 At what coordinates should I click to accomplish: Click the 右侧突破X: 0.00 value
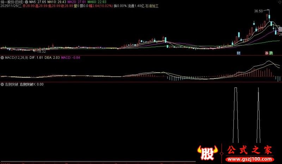coord(31,84)
